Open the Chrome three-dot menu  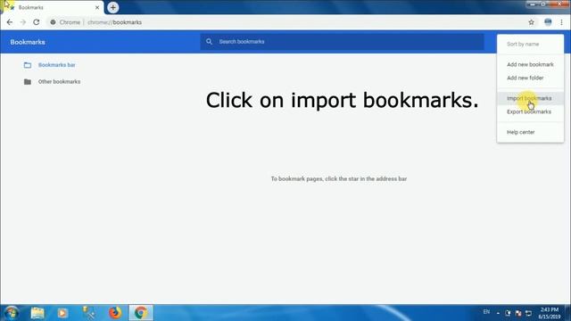tap(561, 22)
